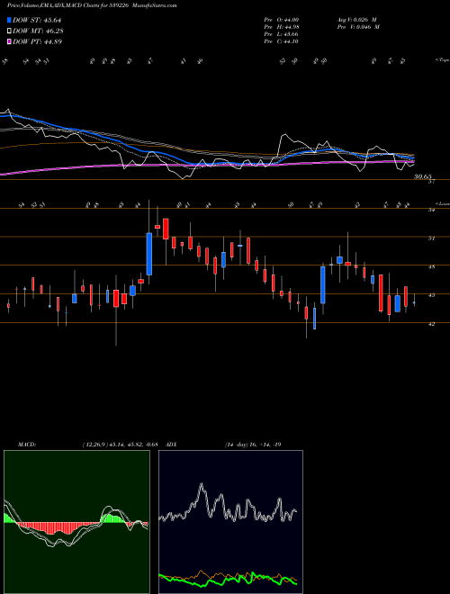Click the magenta DOW PT legend swatch
Screen dimensions: 450x594
click(x=9, y=41)
